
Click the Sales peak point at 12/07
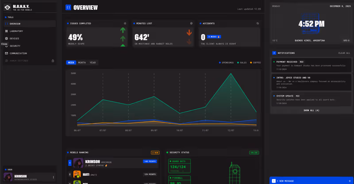tap(231, 73)
